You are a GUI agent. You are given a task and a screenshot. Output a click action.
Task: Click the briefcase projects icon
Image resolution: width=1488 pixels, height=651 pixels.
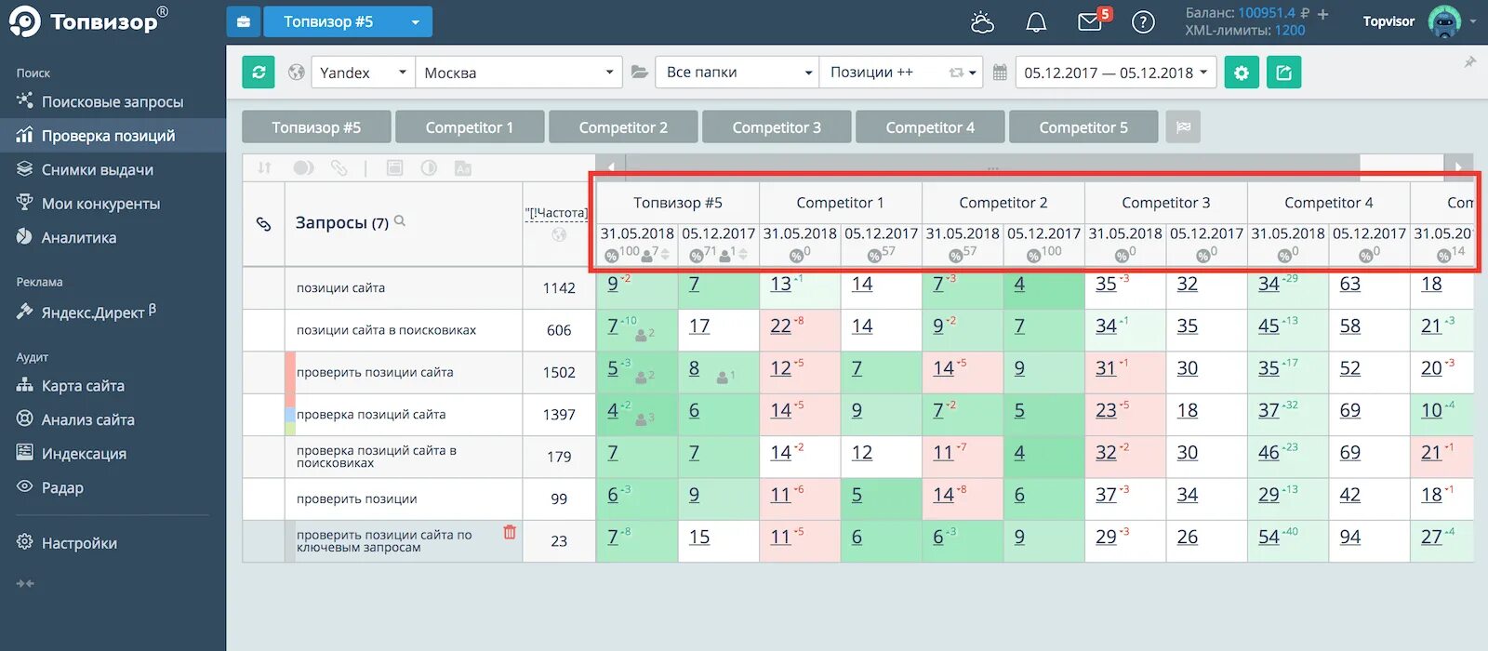tap(244, 21)
